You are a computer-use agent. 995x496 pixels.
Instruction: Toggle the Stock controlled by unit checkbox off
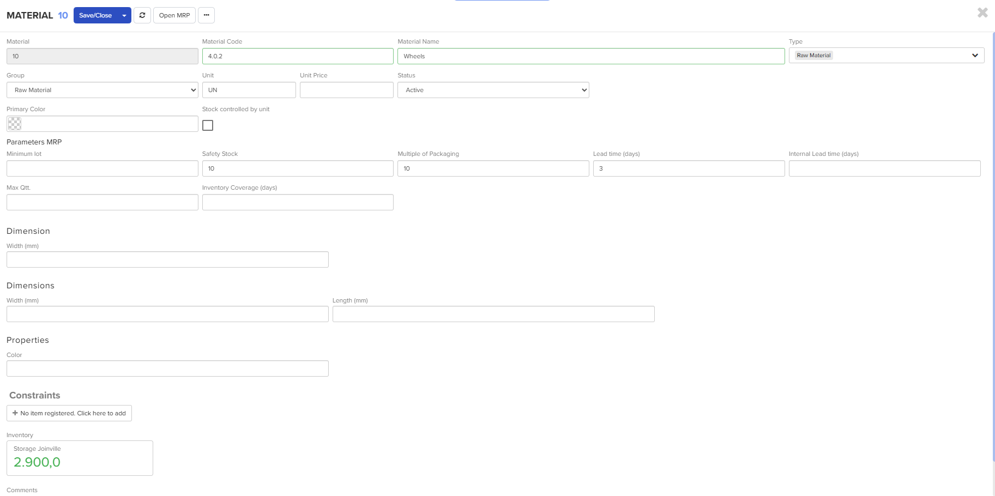(x=207, y=125)
